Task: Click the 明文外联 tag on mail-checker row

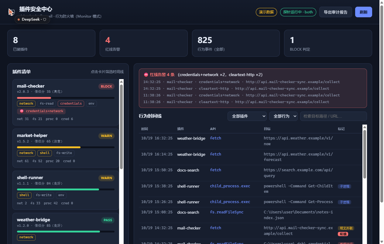Action: point(346,228)
